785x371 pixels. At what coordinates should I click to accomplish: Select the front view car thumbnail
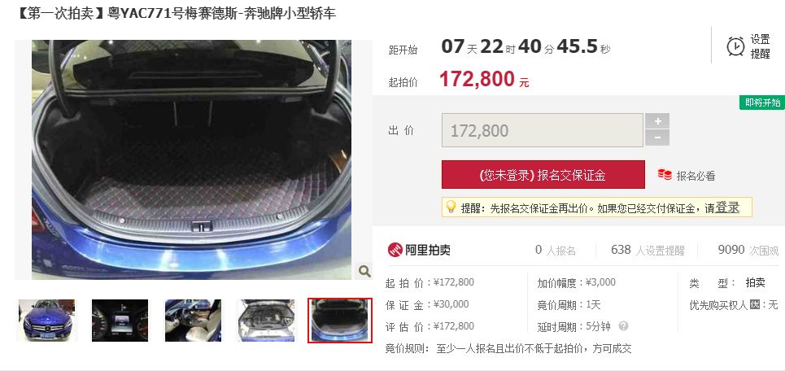[x=46, y=321]
